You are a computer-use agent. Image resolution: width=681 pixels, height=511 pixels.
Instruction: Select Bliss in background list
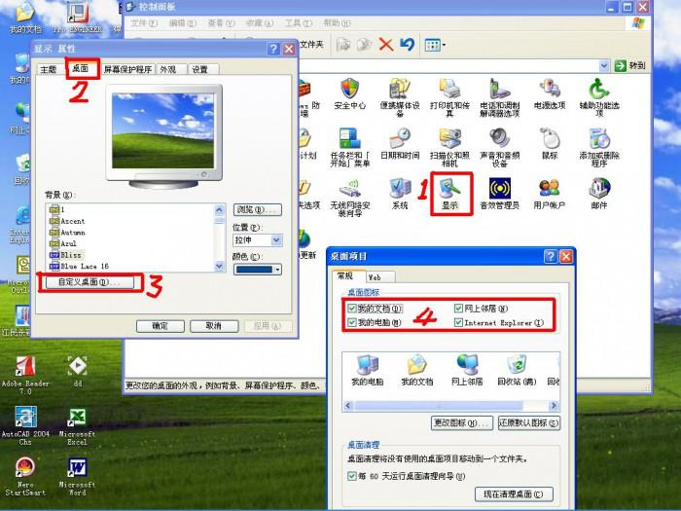(71, 255)
